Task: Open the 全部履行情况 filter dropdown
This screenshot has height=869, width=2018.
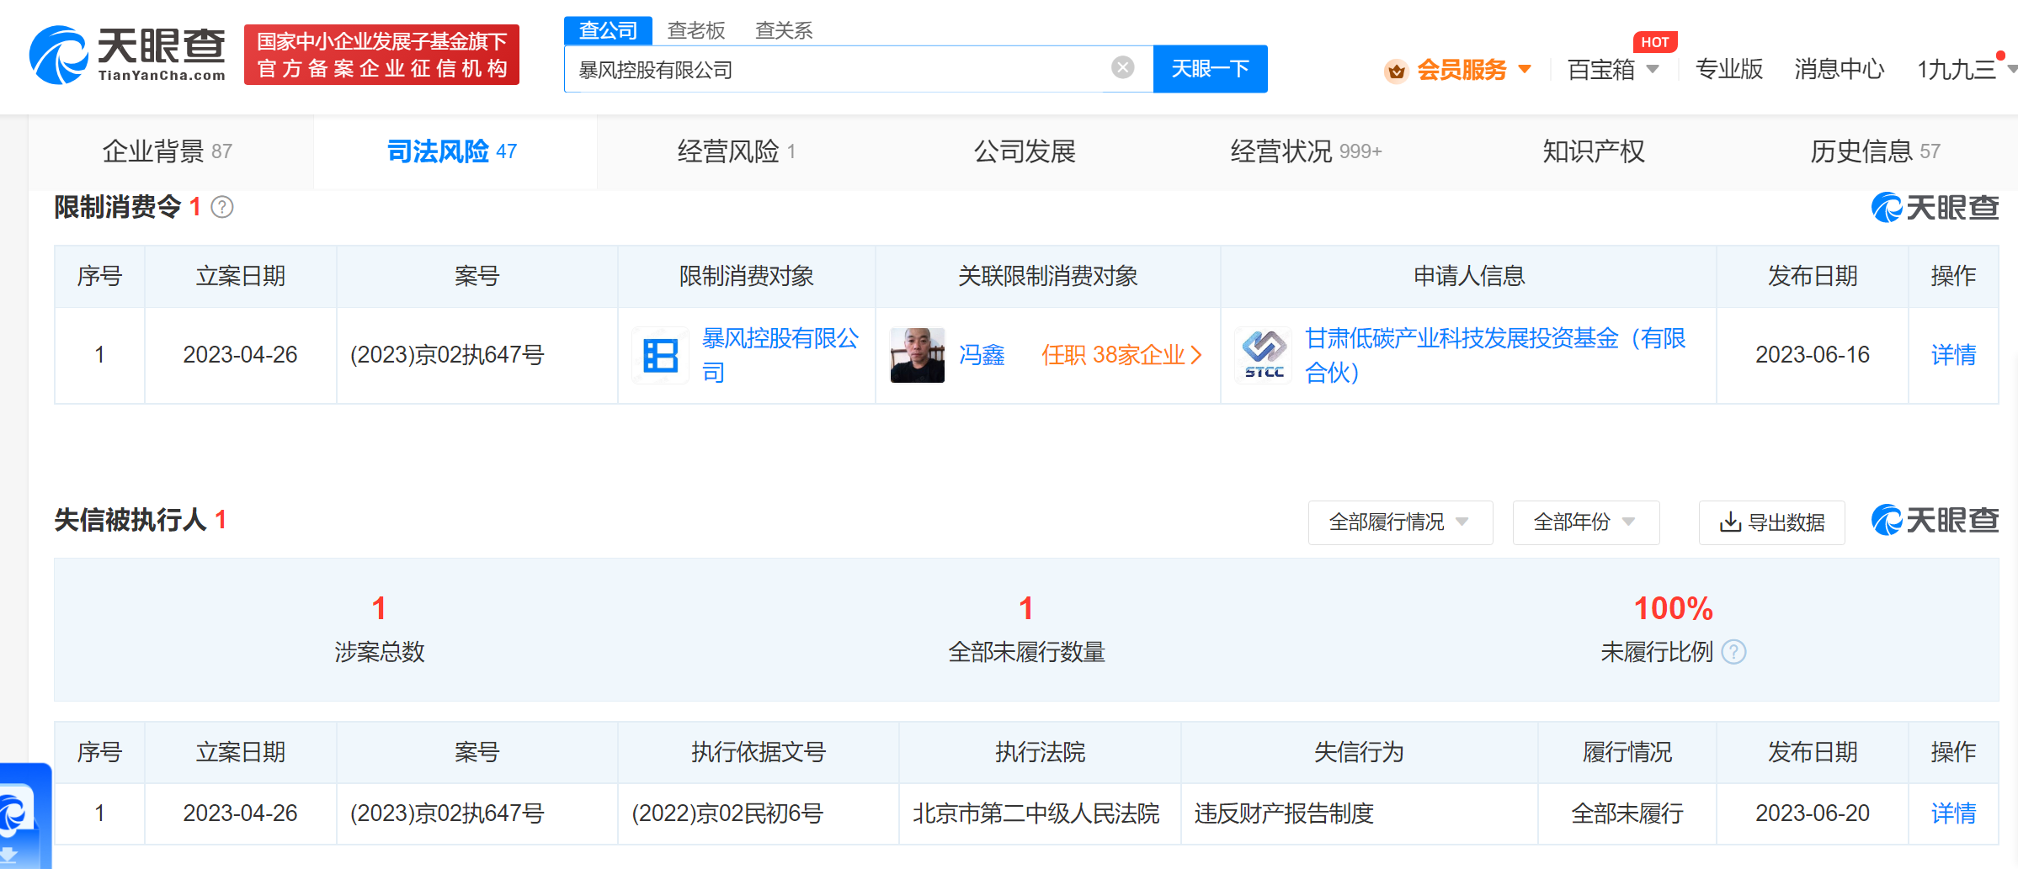Action: click(1400, 522)
